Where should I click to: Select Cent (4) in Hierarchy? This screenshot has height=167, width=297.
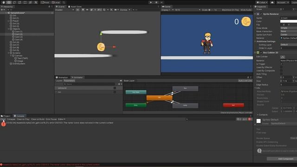coord(19,39)
